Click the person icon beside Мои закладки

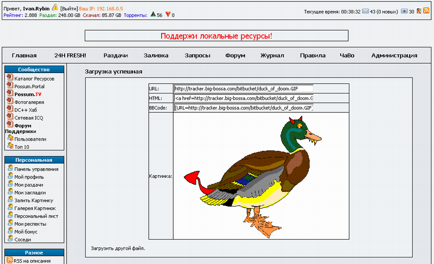coord(10,191)
